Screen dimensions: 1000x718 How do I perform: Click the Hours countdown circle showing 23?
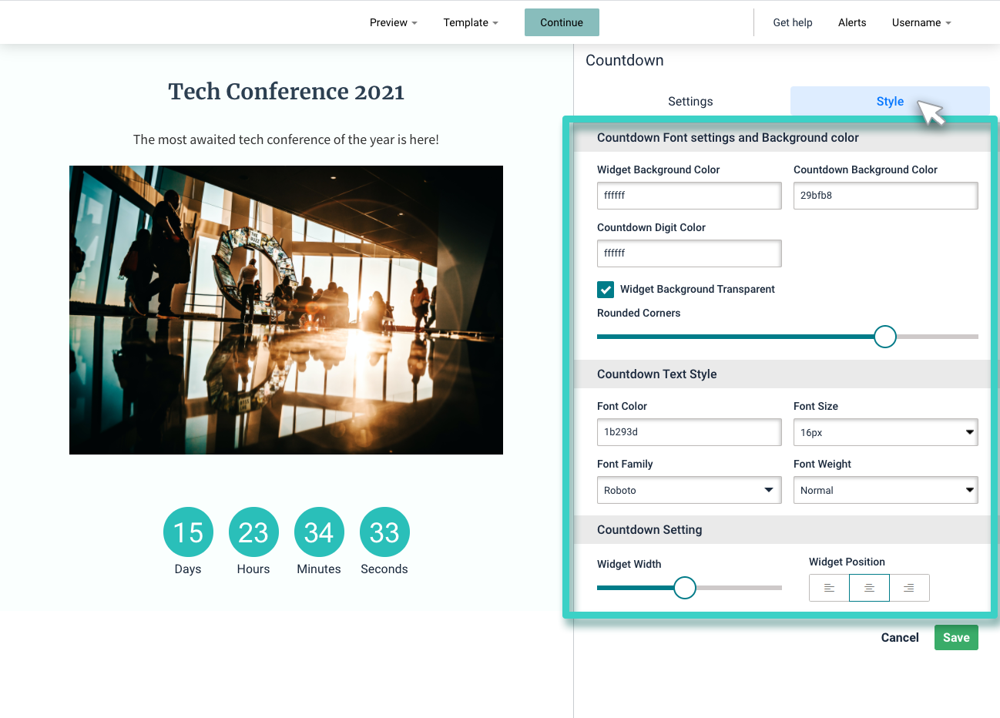(x=253, y=532)
